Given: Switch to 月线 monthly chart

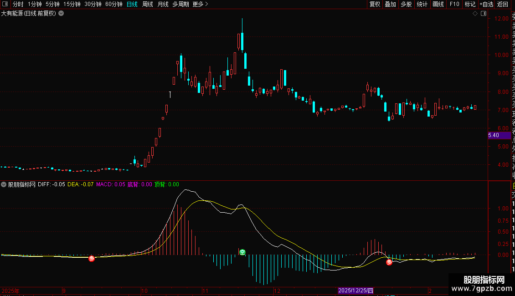Looking at the screenshot, I should [163, 4].
